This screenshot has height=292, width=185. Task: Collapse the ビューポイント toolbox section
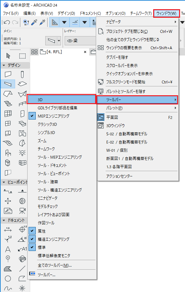pyautogui.click(x=4, y=182)
